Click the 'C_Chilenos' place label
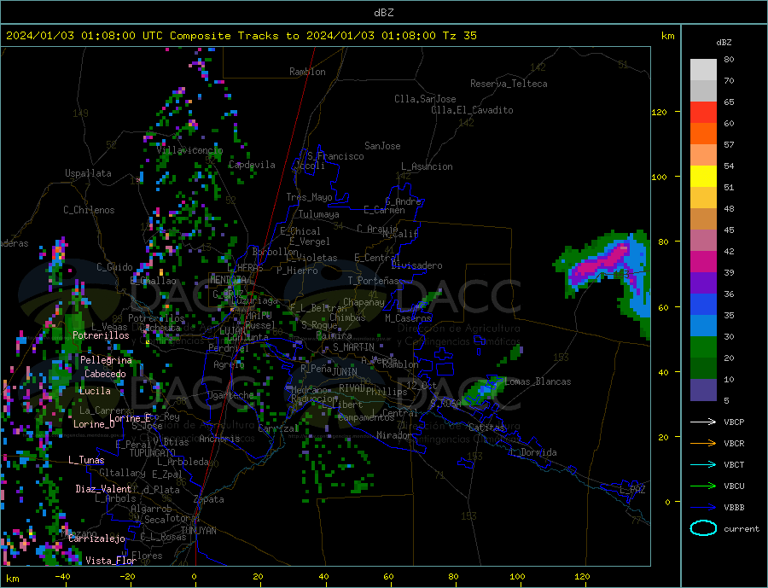Screen dimensions: 768x588 [89, 210]
